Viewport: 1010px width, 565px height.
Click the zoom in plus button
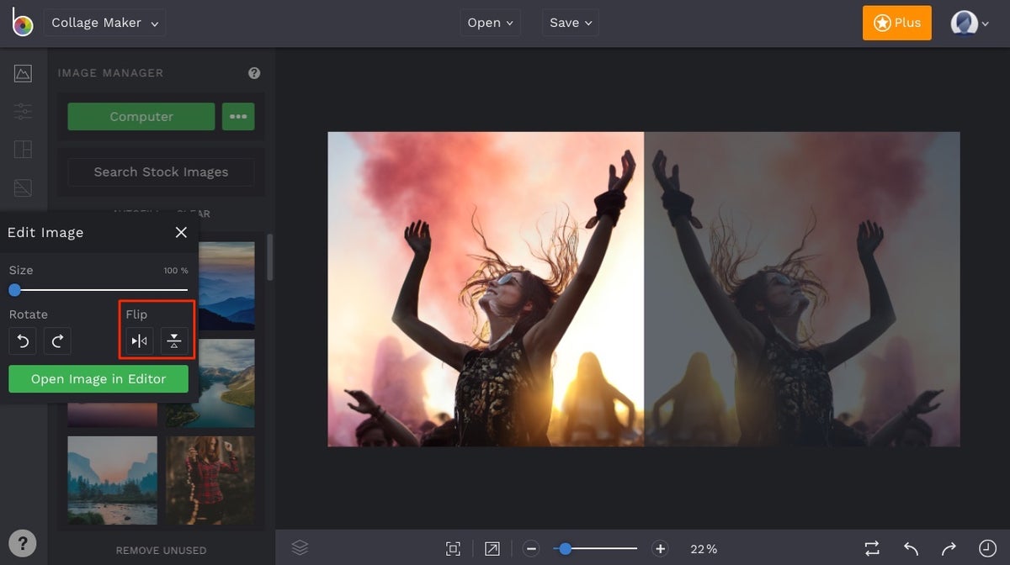coord(660,549)
